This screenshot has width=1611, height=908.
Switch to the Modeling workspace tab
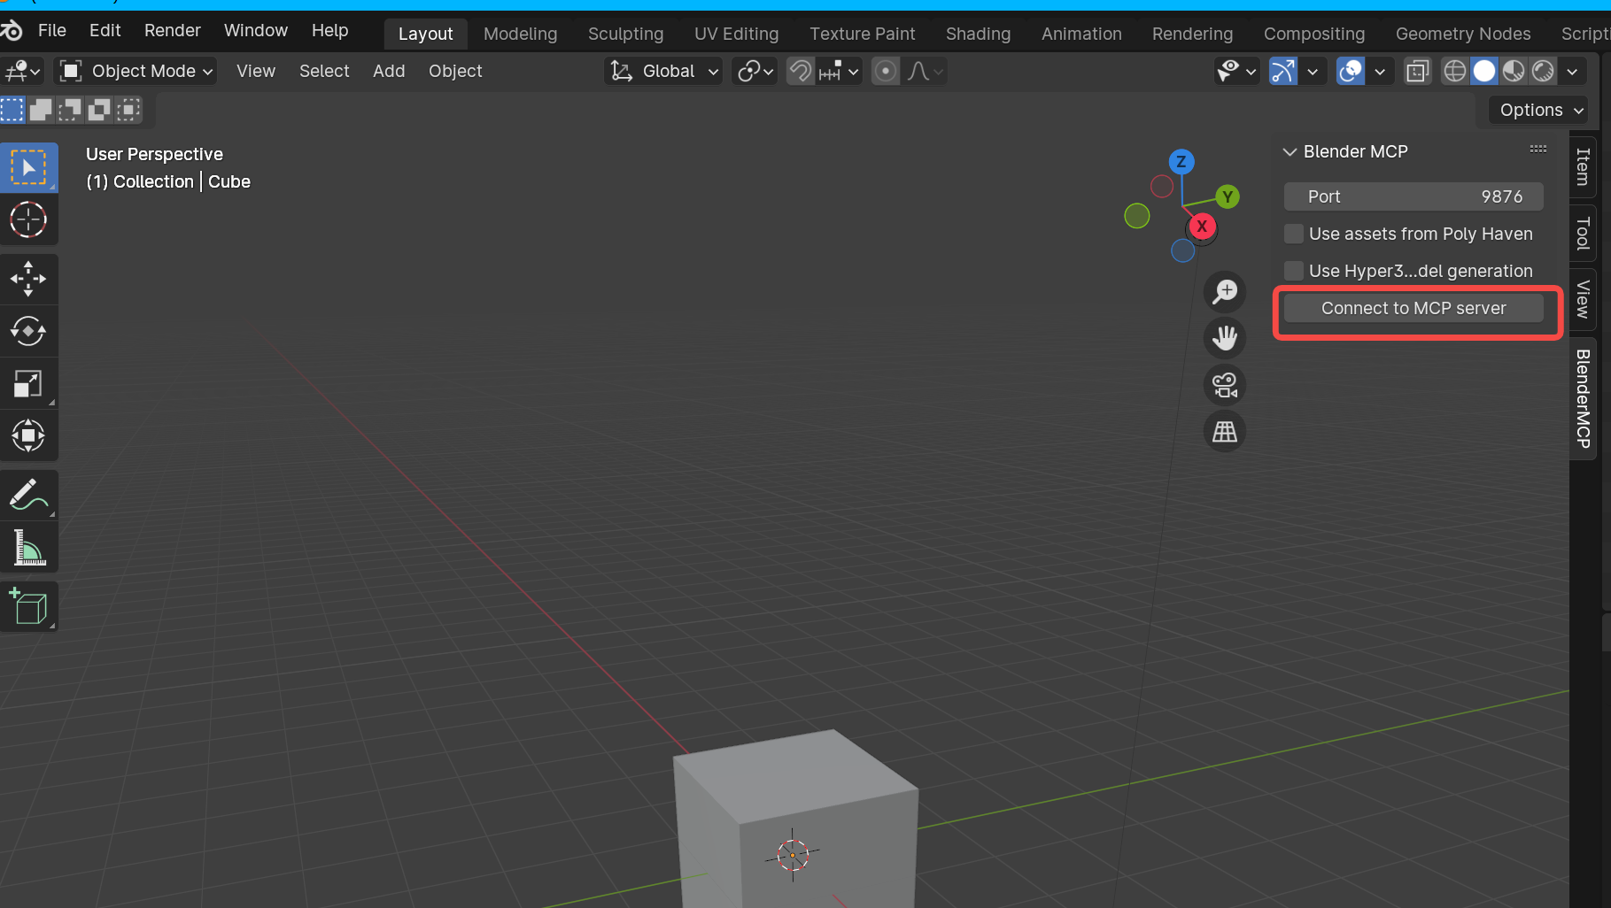point(521,34)
